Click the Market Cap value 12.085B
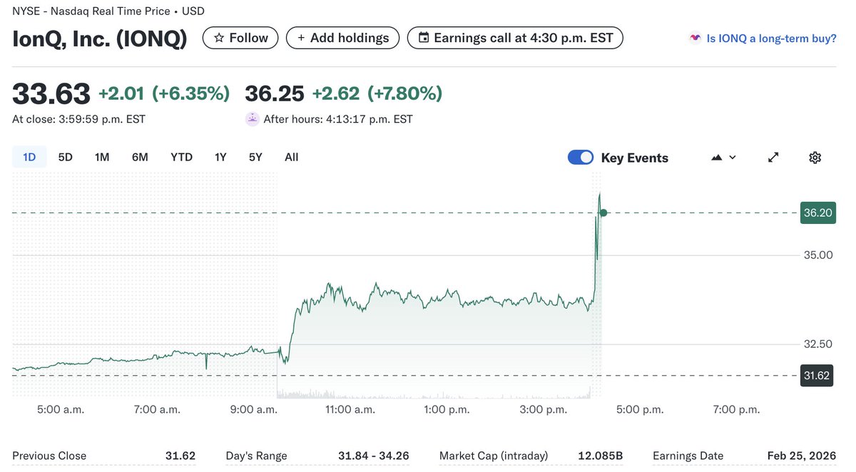This screenshot has width=856, height=472. [600, 456]
